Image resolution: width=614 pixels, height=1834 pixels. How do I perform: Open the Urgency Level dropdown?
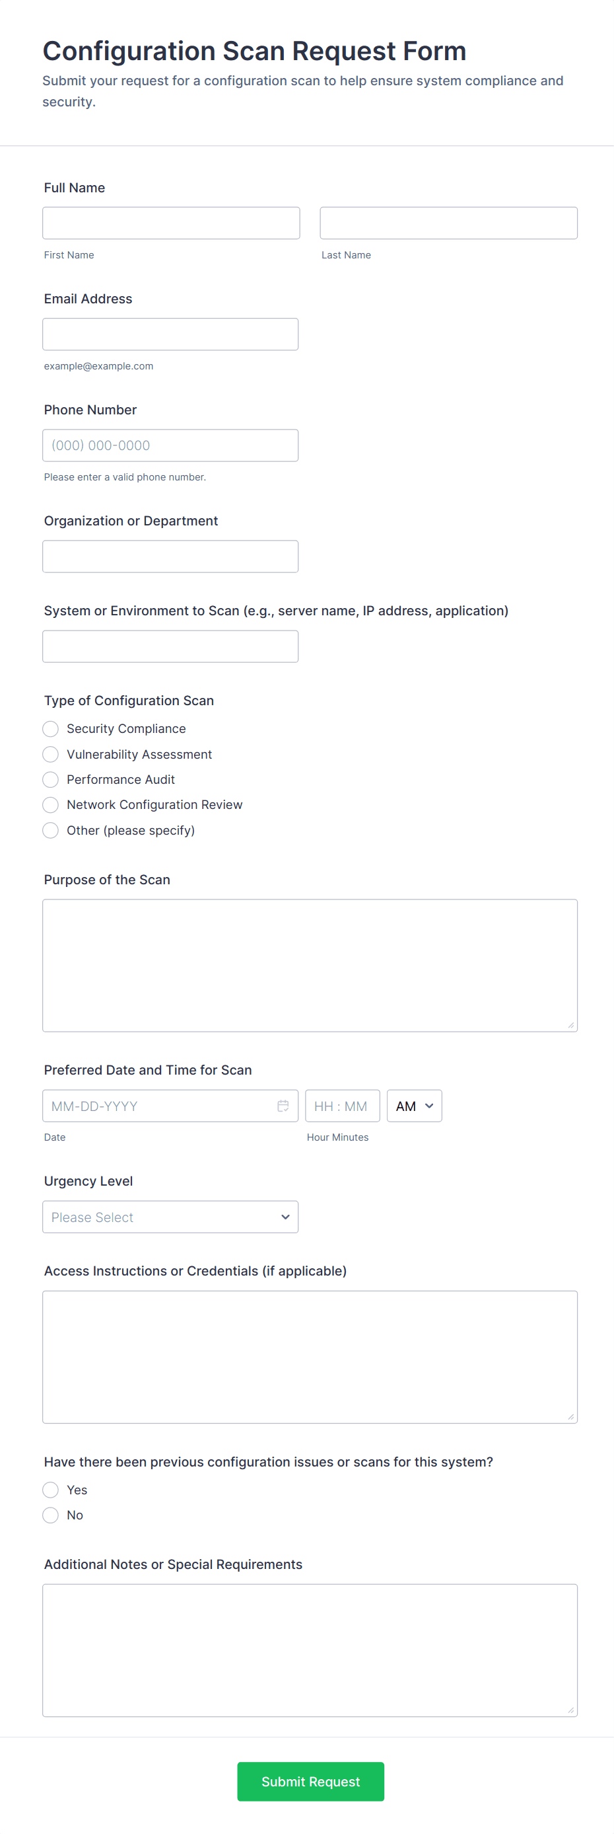170,1217
